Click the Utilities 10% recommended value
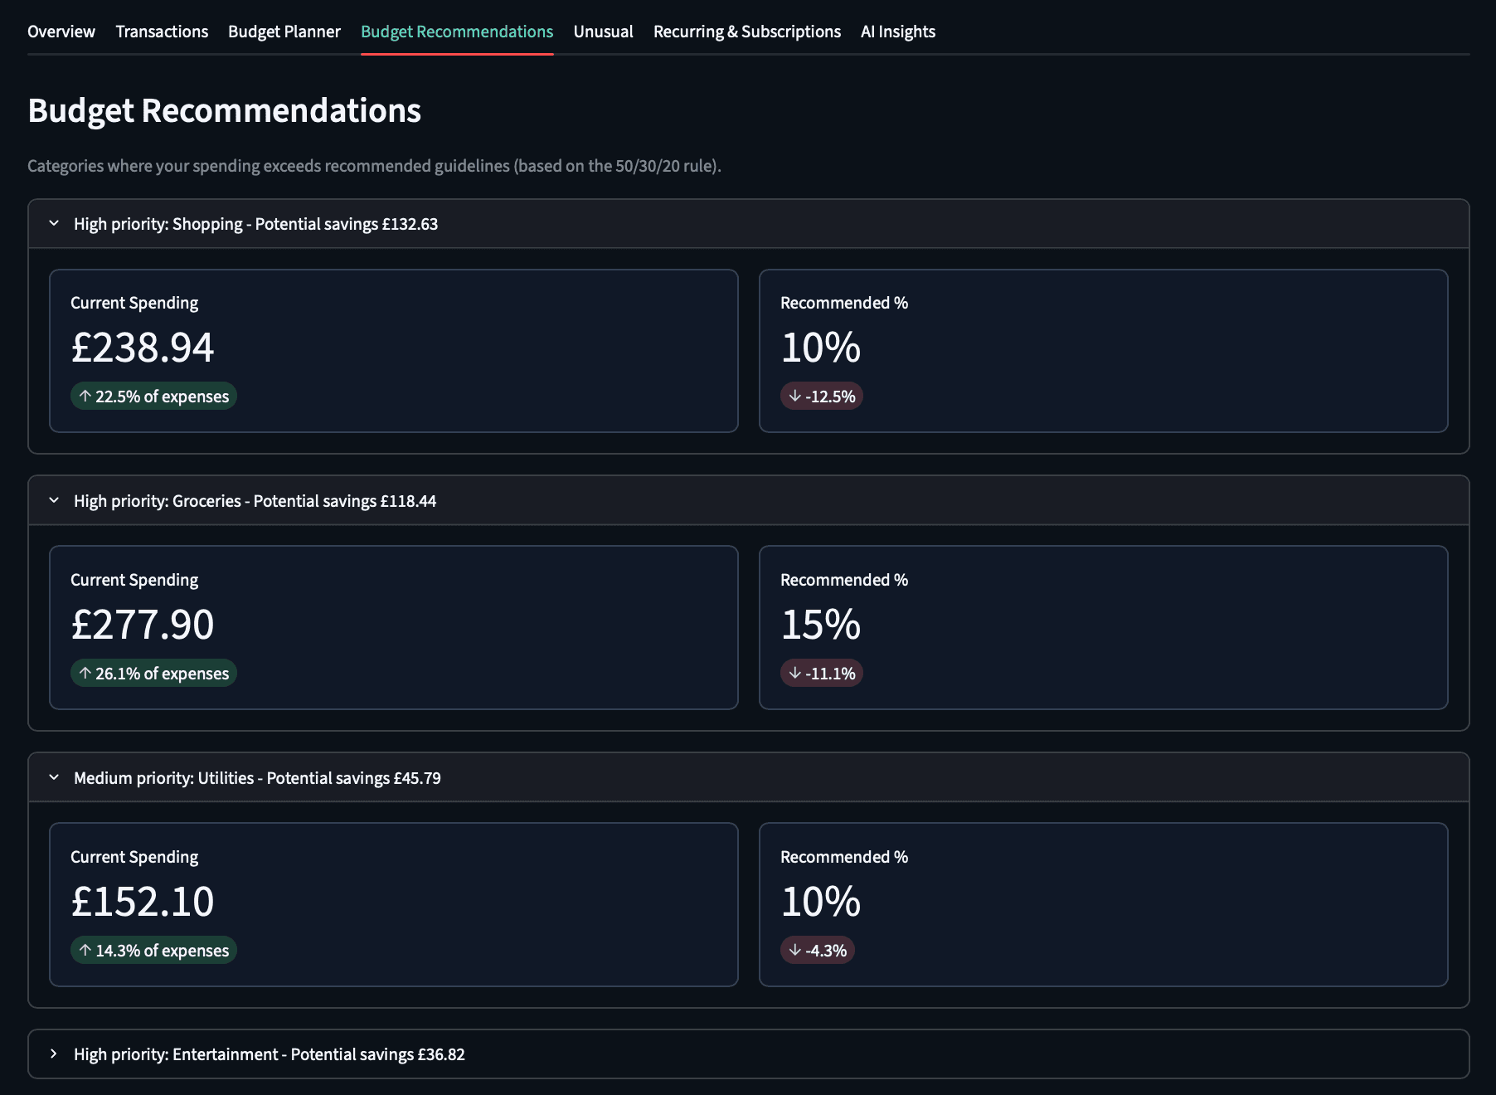 821,901
